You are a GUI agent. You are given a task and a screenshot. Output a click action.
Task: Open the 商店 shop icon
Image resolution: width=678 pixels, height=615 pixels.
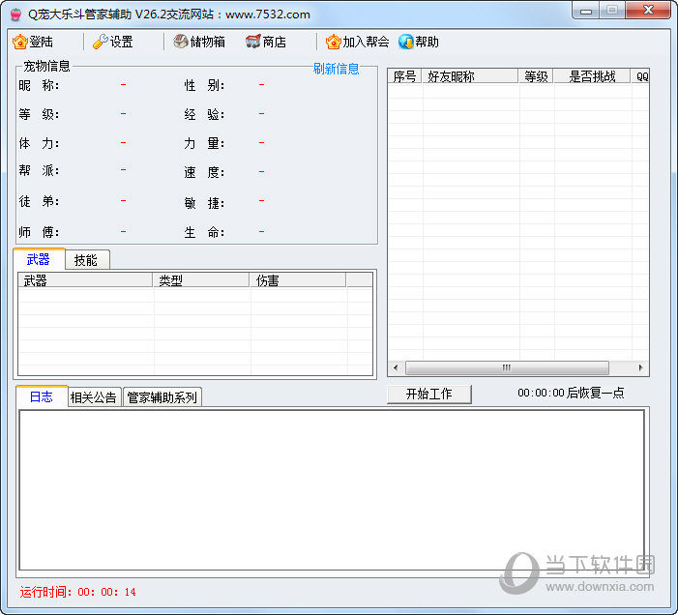point(253,42)
